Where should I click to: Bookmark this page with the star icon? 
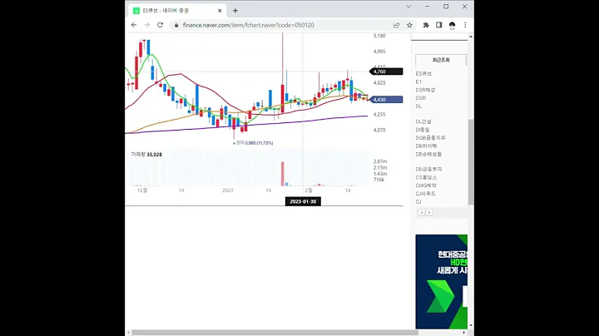point(409,25)
